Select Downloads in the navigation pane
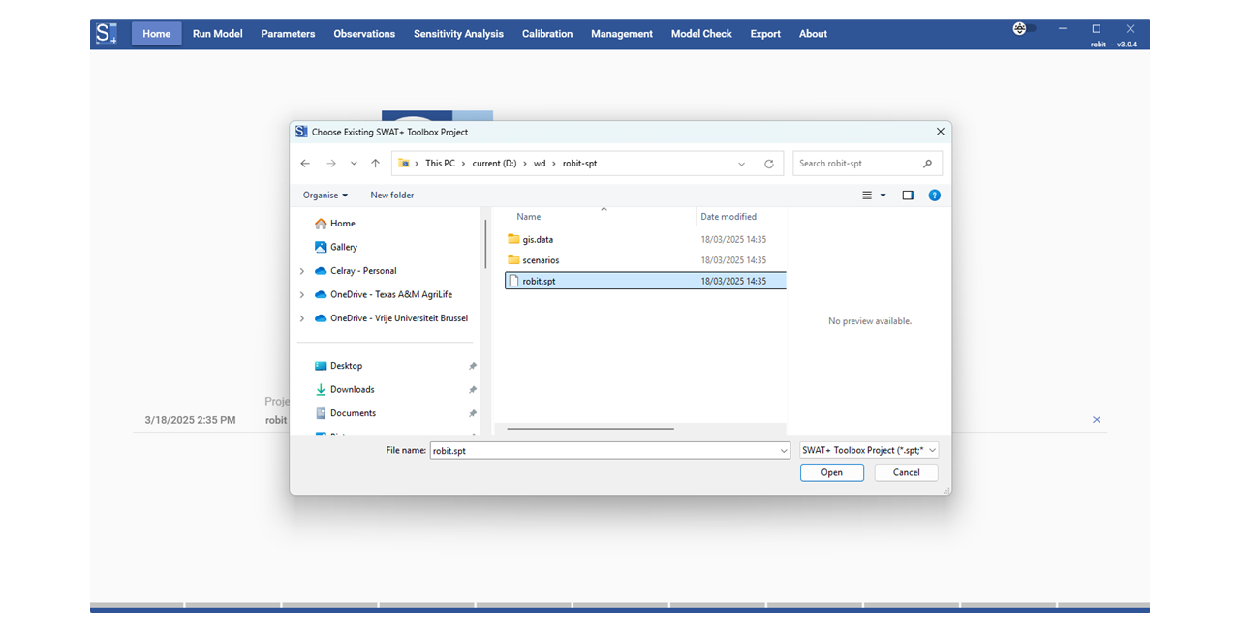1240x632 pixels. pyautogui.click(x=352, y=390)
